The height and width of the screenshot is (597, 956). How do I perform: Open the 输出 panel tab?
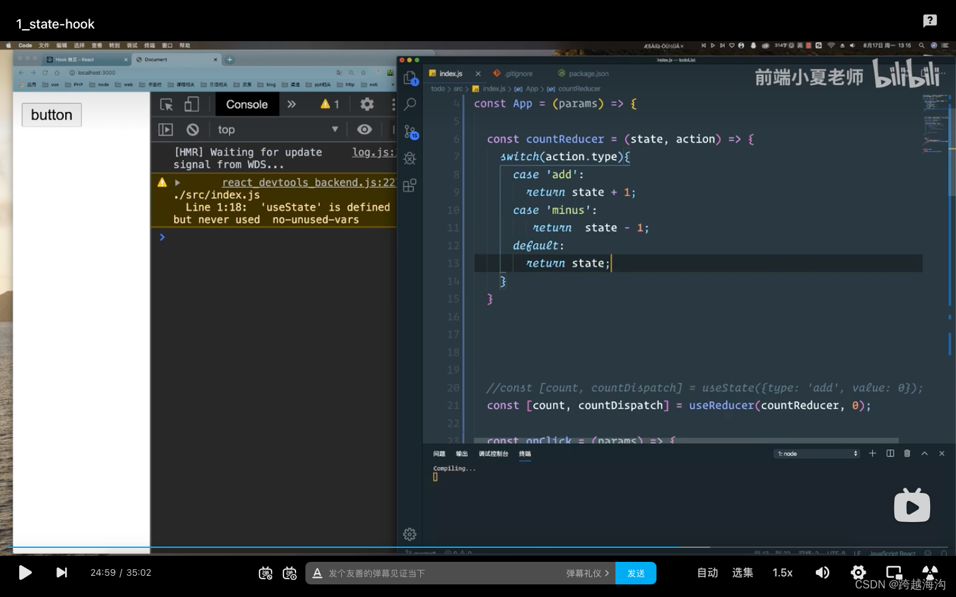(x=461, y=454)
